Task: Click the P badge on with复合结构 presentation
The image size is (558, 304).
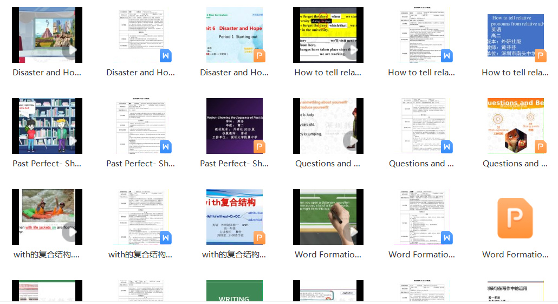Action: [x=259, y=238]
